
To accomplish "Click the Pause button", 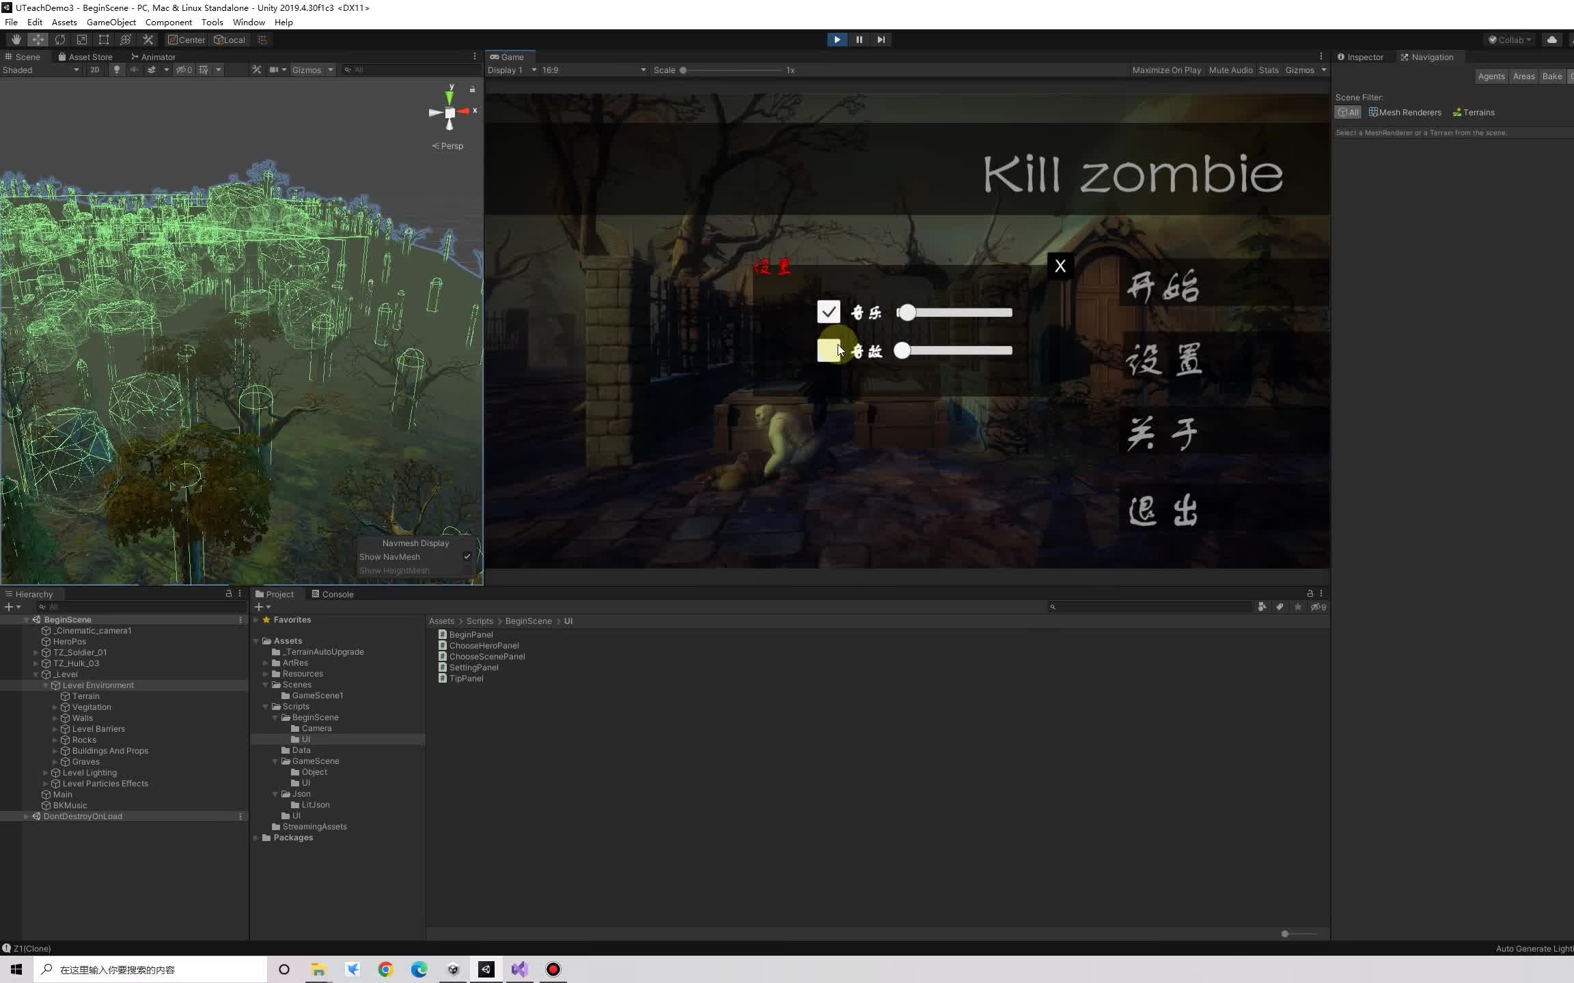I will click(x=859, y=40).
